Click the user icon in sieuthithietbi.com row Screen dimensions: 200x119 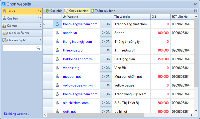(x=57, y=103)
